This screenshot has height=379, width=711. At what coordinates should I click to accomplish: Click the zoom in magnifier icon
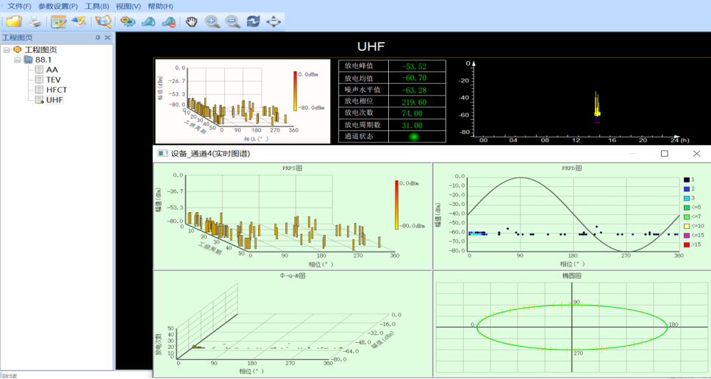[212, 21]
